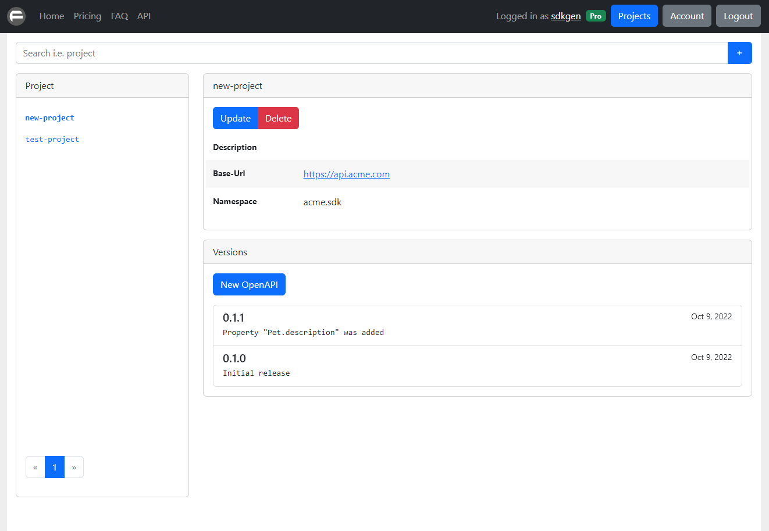Click the Oct 9, 2022 date of 0.1.1
Screen dimensions: 769x531
[x=711, y=316]
